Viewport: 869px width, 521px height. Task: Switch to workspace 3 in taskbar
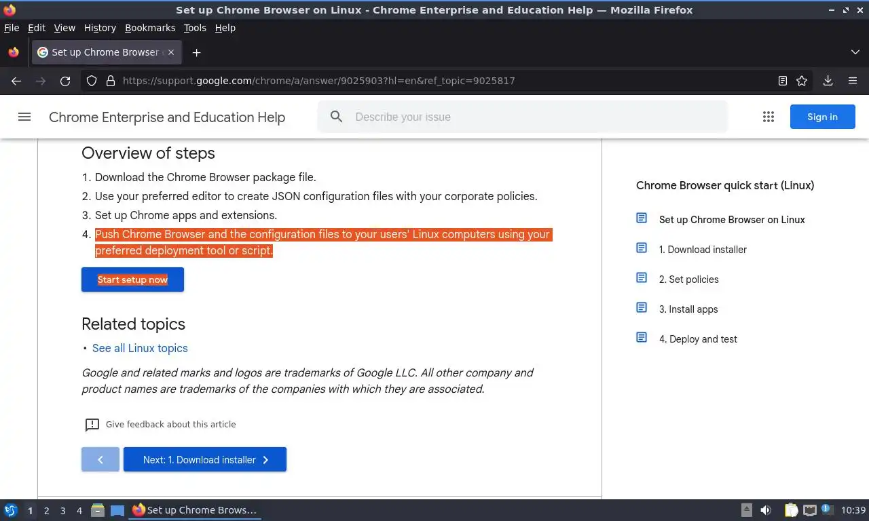(62, 511)
